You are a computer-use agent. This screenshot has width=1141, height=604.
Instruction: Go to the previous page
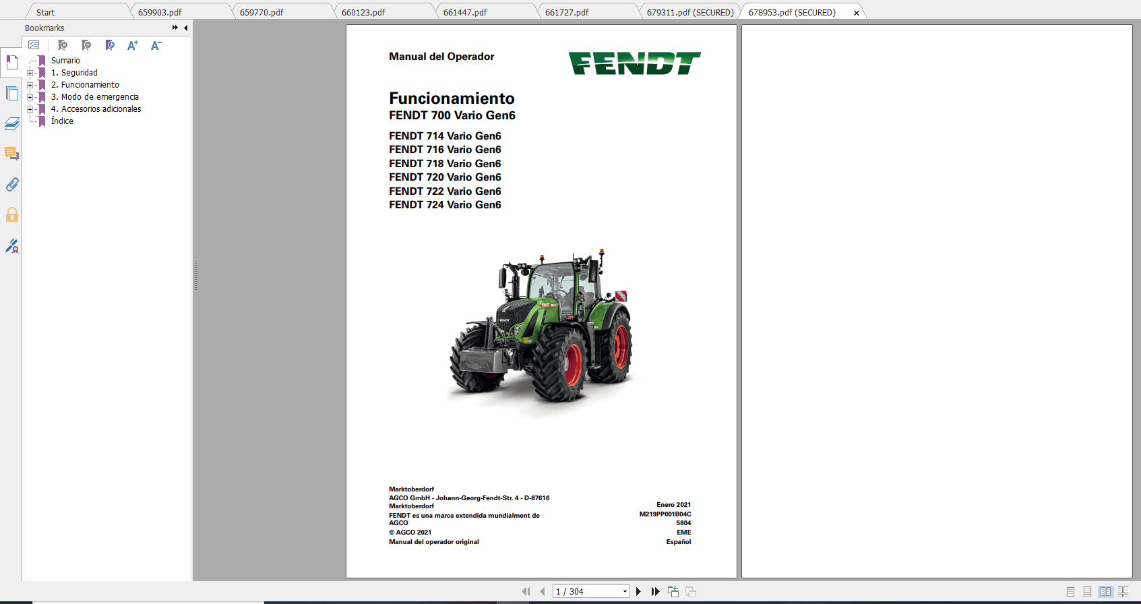543,591
